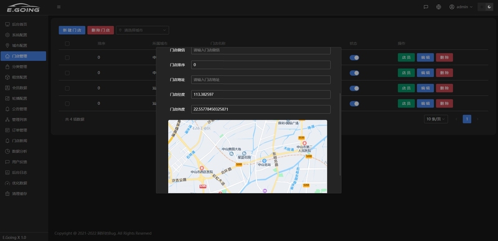Click the 管理列表 hierarchy icon
The image size is (498, 241).
coord(7,119)
